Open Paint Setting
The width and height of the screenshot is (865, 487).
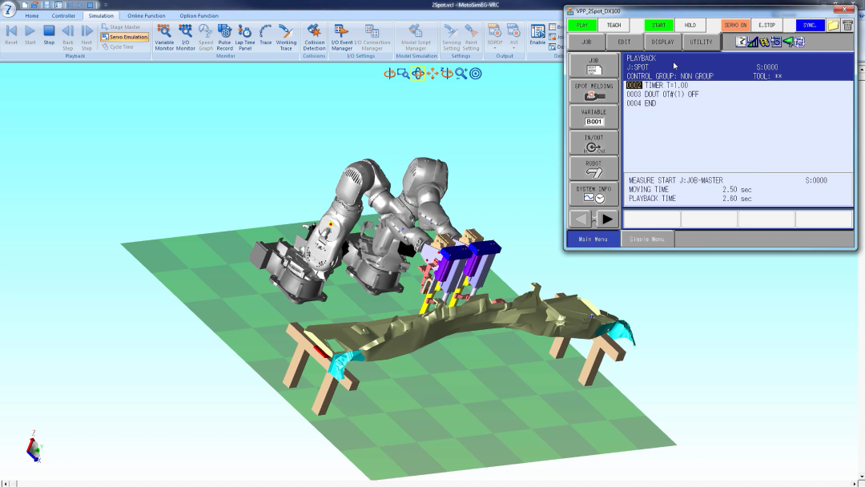471,37
